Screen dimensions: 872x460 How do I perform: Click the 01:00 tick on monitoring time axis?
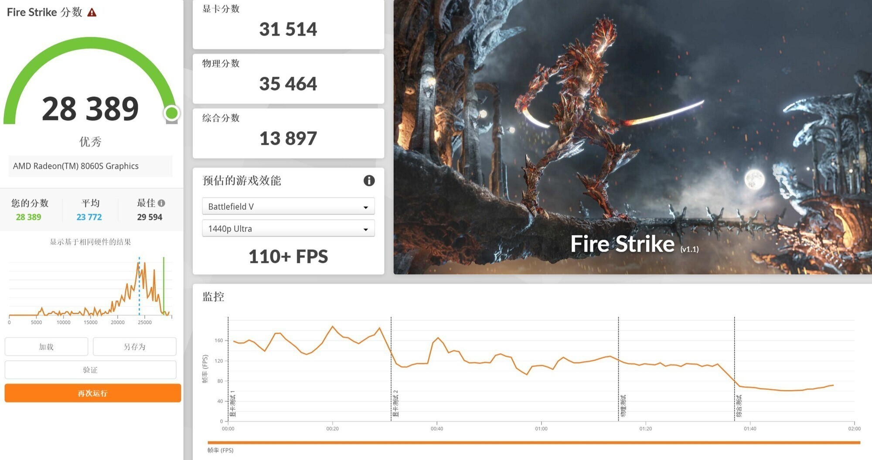point(541,429)
